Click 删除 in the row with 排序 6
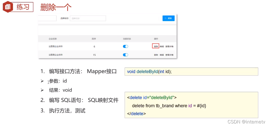 (156, 47)
